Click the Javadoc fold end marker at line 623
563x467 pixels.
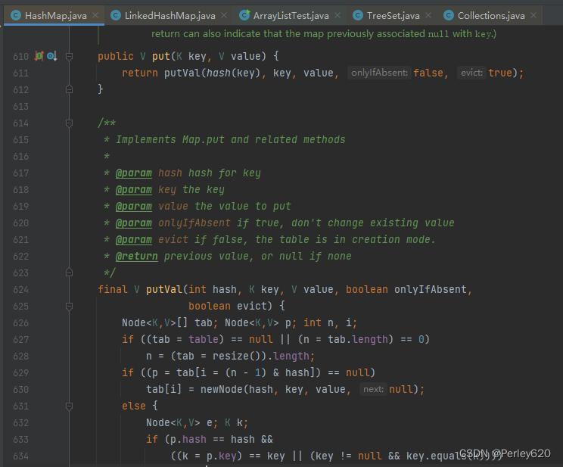coord(70,272)
